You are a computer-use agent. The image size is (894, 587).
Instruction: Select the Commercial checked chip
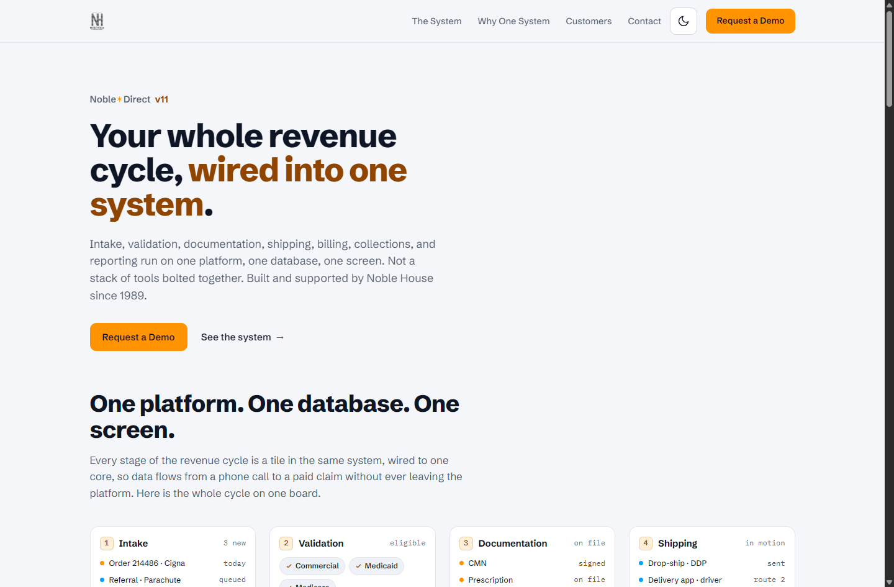tap(312, 566)
